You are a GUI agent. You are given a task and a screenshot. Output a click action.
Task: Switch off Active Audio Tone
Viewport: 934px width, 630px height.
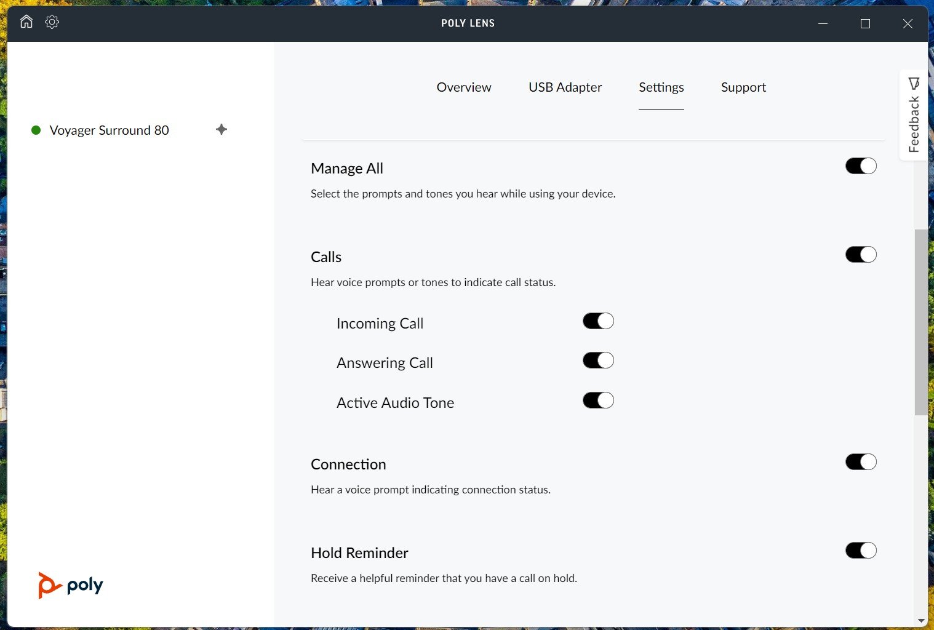pyautogui.click(x=598, y=401)
